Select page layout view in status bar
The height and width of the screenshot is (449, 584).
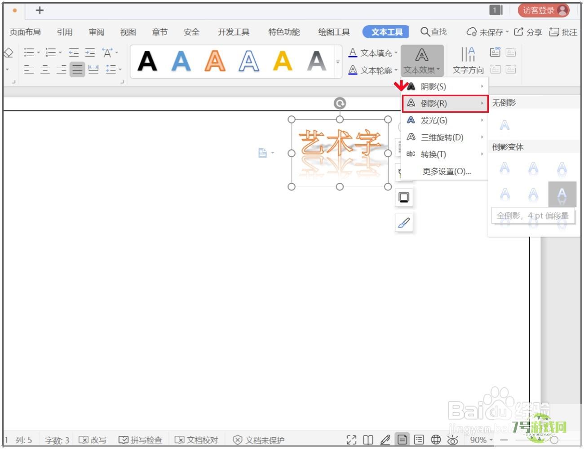(403, 440)
